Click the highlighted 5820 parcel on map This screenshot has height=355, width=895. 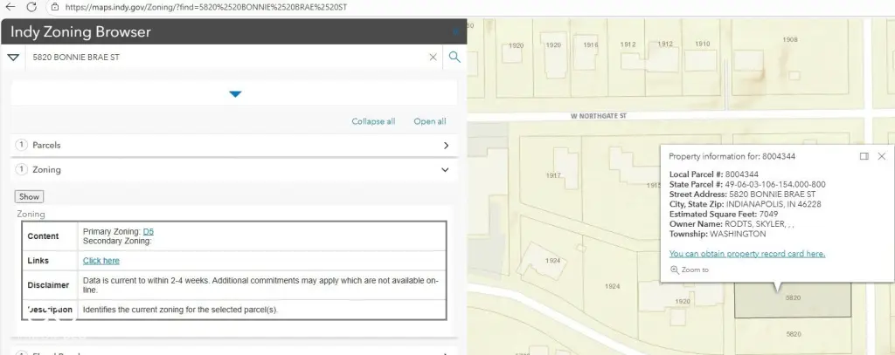click(792, 301)
